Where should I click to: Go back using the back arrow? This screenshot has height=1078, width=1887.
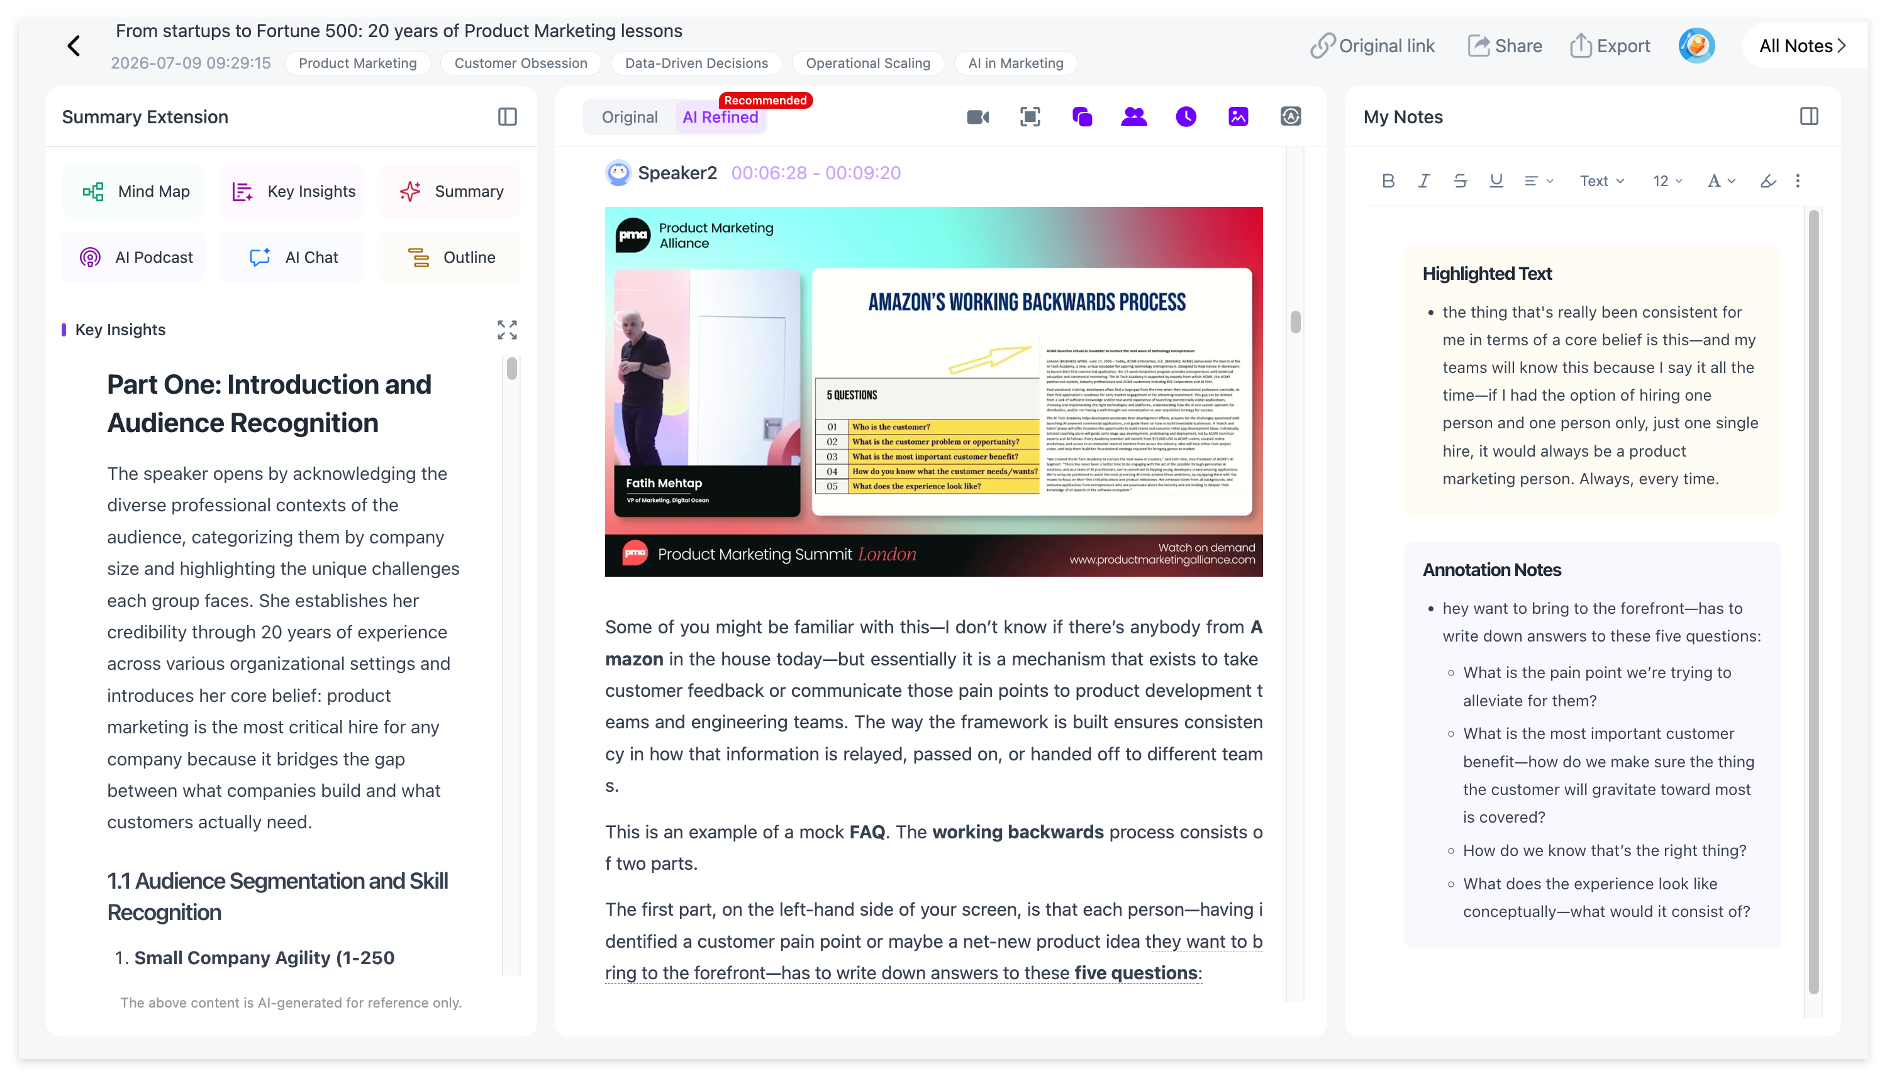(74, 46)
